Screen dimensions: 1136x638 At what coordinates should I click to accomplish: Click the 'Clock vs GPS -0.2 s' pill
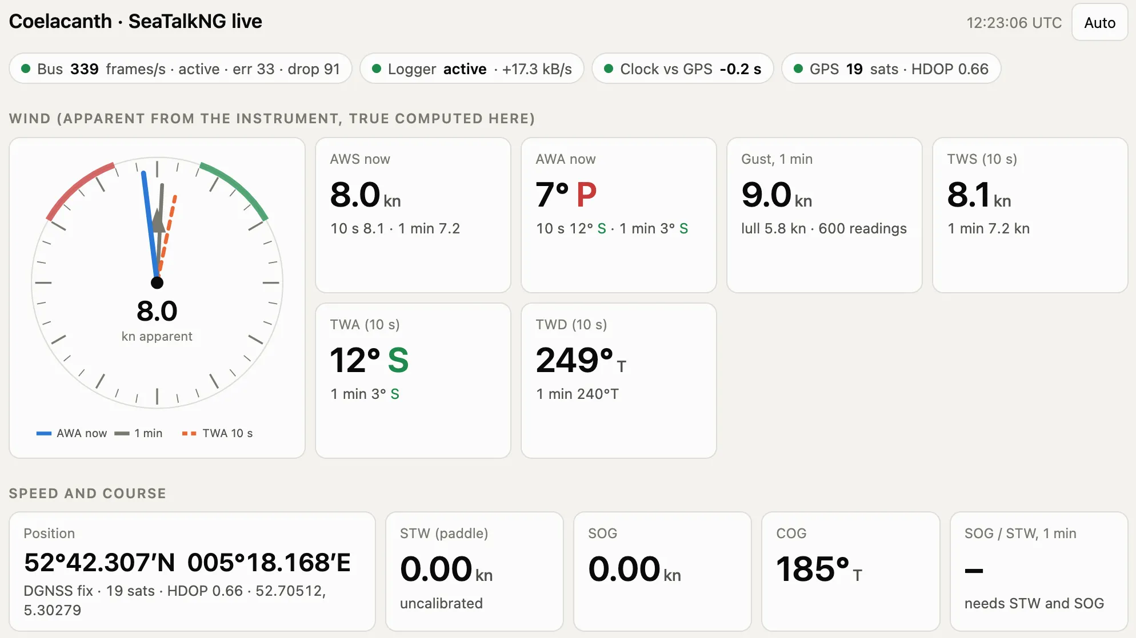click(683, 69)
